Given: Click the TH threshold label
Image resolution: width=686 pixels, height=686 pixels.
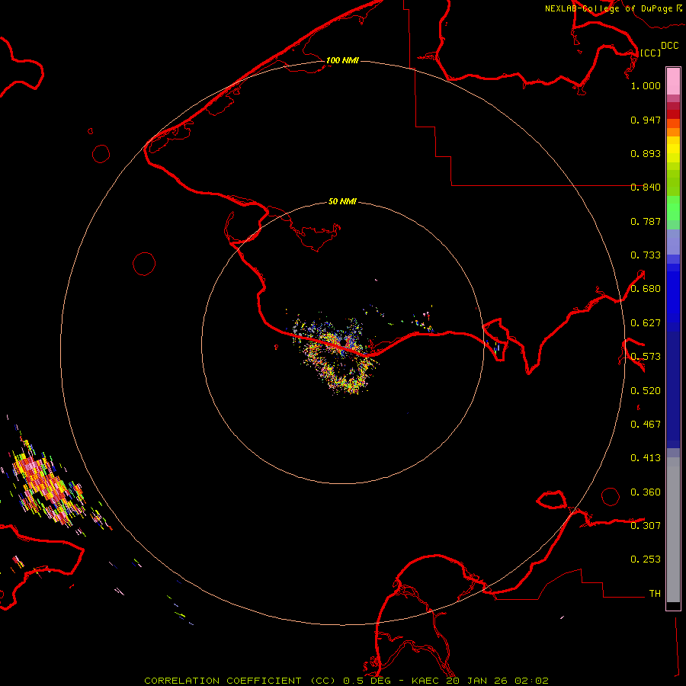Looking at the screenshot, I should click(655, 594).
